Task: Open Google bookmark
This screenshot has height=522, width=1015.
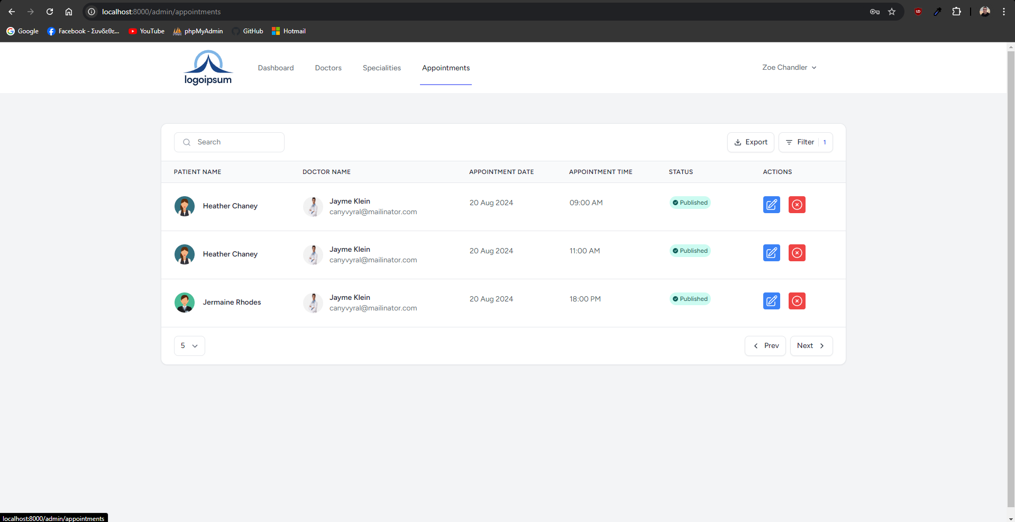Action: pyautogui.click(x=23, y=31)
